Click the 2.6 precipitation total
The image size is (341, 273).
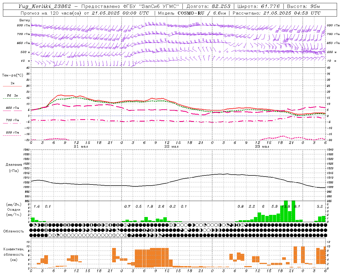click(161, 206)
